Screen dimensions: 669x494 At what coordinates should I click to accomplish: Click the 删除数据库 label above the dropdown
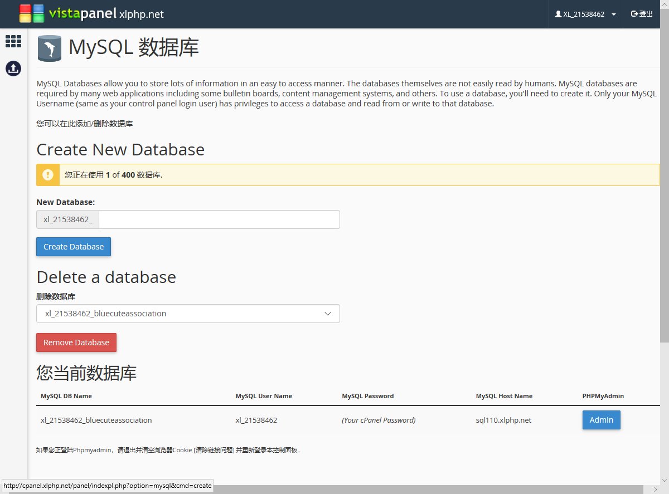pyautogui.click(x=56, y=296)
